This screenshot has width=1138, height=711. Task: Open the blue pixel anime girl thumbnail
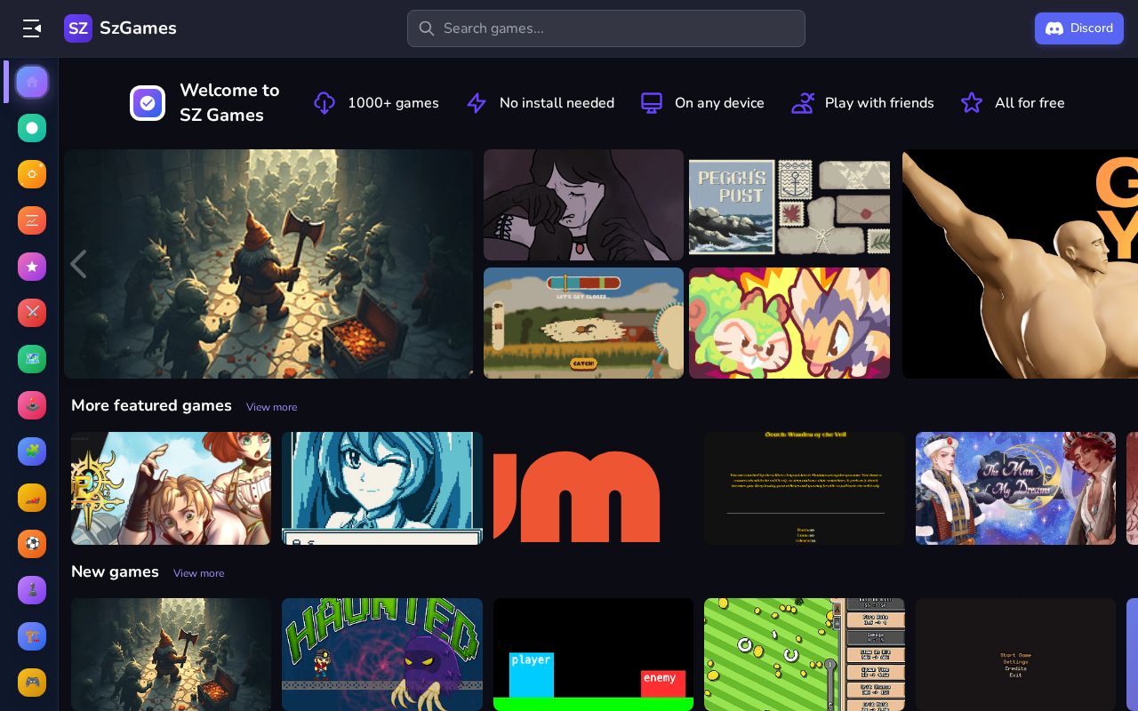pyautogui.click(x=382, y=488)
